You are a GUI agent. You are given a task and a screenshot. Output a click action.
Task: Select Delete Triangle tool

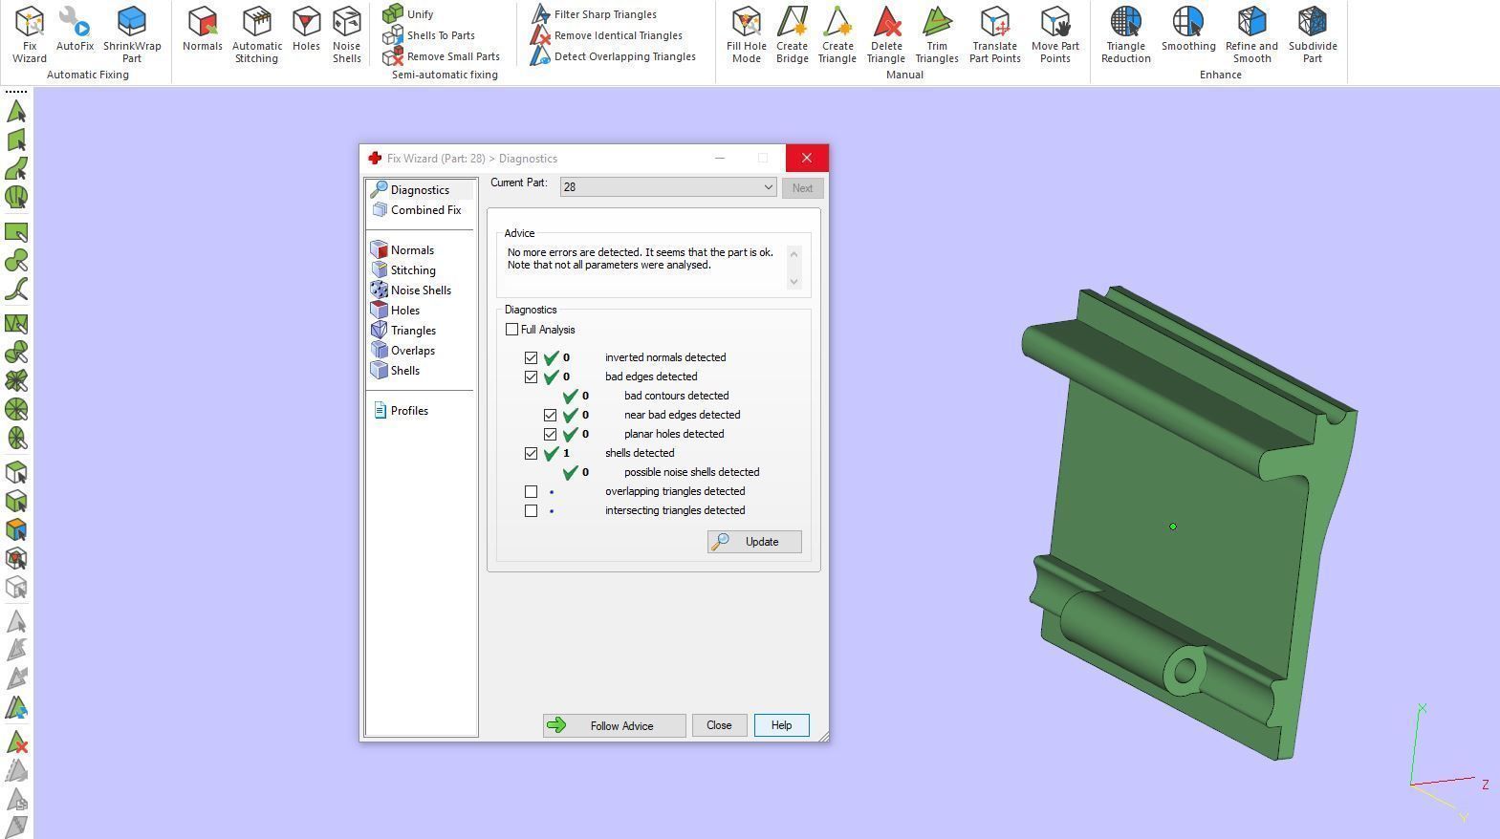point(886,34)
